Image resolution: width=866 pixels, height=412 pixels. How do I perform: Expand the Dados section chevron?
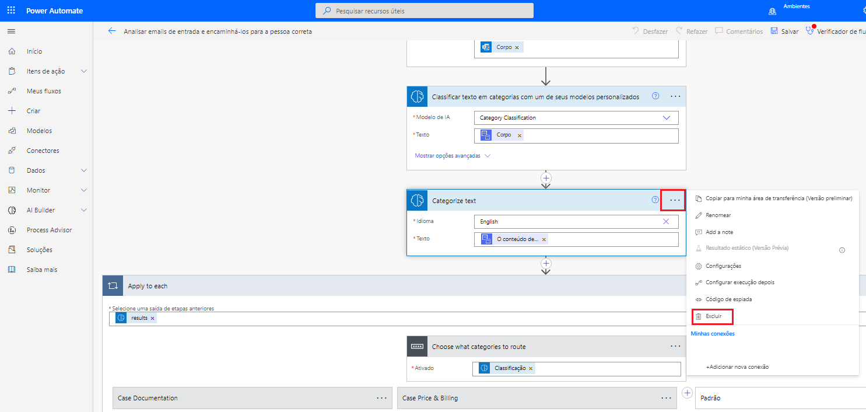(x=84, y=170)
